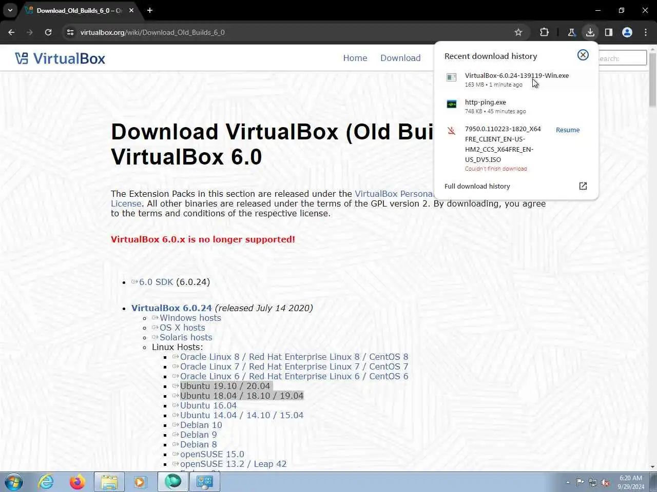This screenshot has height=492, width=657.
Task: Click the VirtualBox logo
Action: 60,58
